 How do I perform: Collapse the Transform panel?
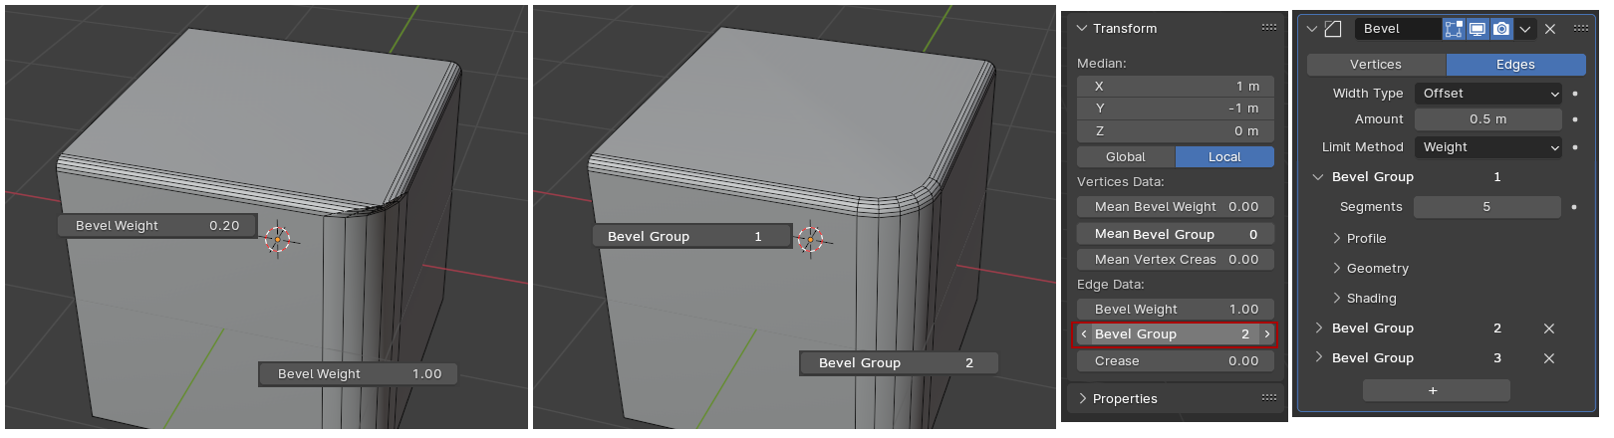coord(1082,29)
